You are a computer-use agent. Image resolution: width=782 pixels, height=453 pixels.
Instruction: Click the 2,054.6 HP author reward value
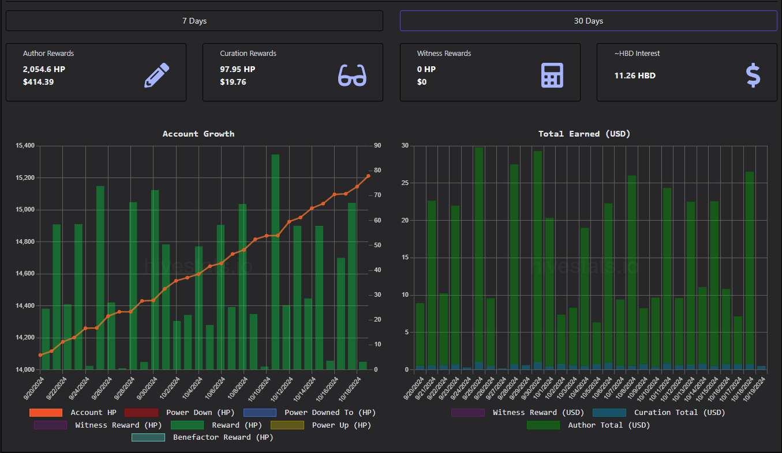(44, 69)
